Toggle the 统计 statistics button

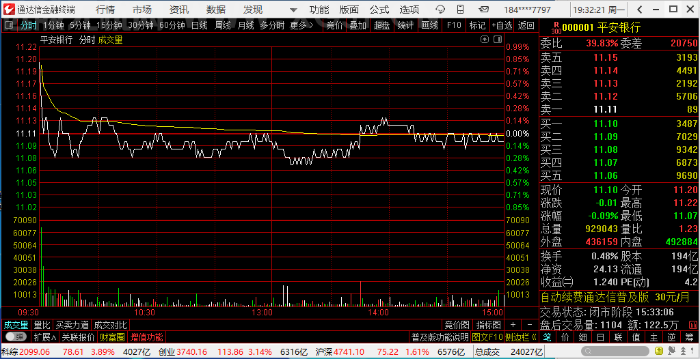[x=405, y=25]
